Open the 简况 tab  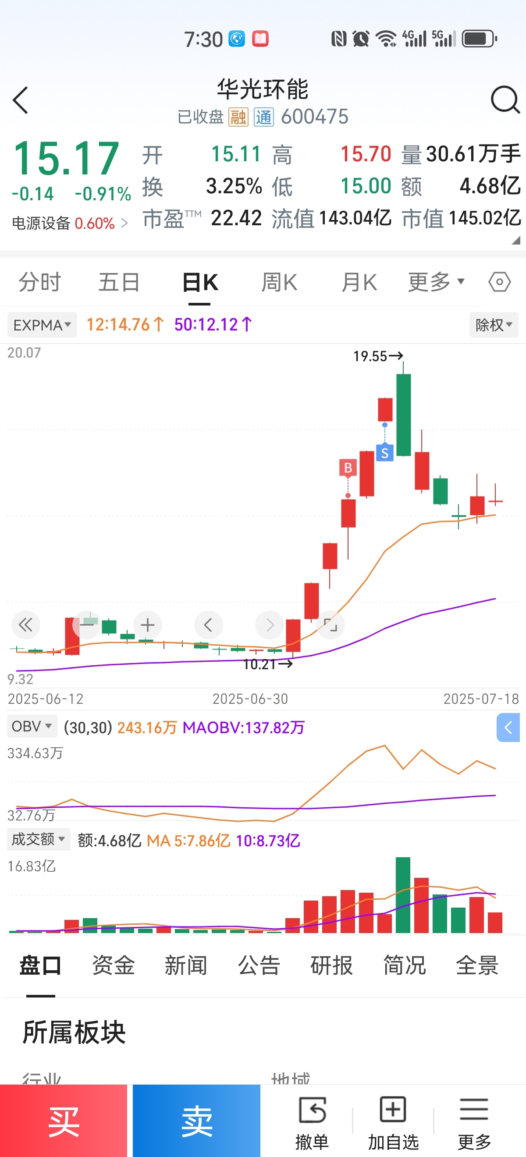click(404, 965)
